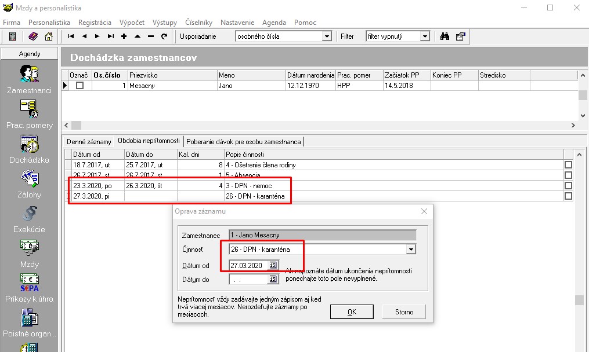Refresh records with circular arrow icon

click(x=164, y=36)
